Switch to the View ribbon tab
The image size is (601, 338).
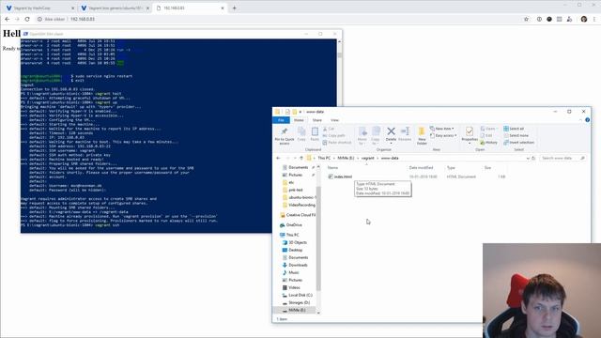(x=334, y=120)
